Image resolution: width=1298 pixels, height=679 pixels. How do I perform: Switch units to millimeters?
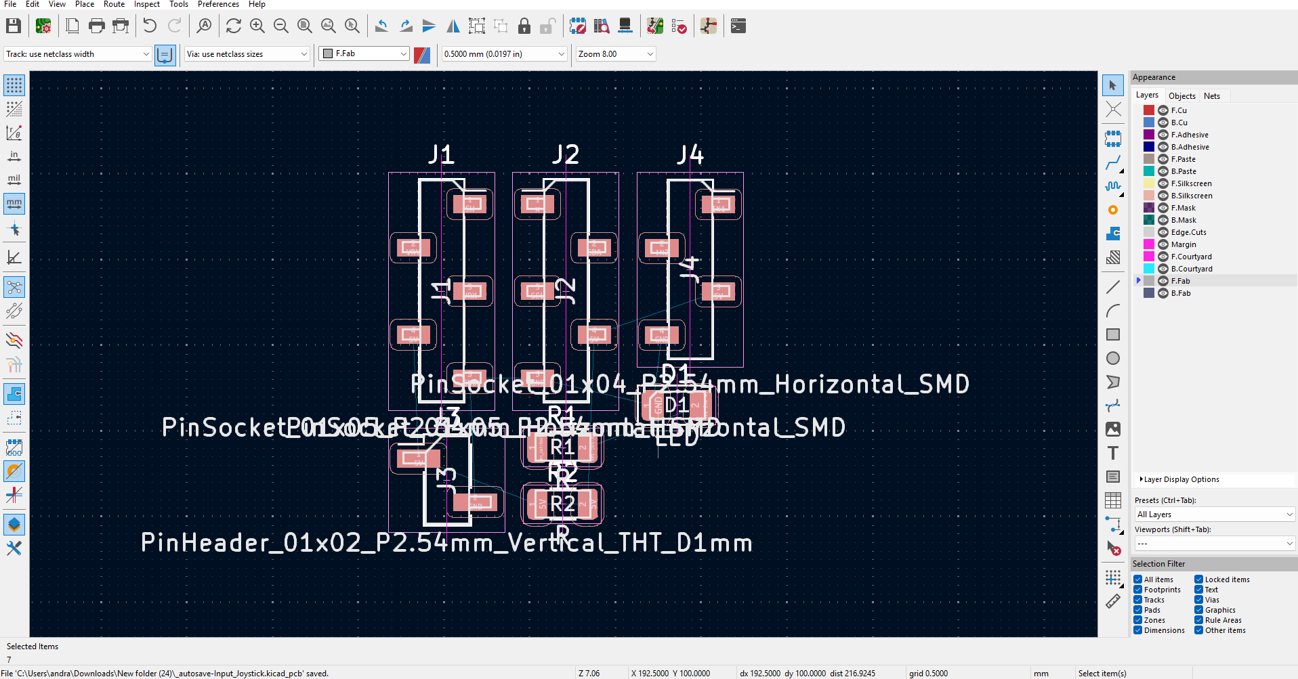point(14,203)
